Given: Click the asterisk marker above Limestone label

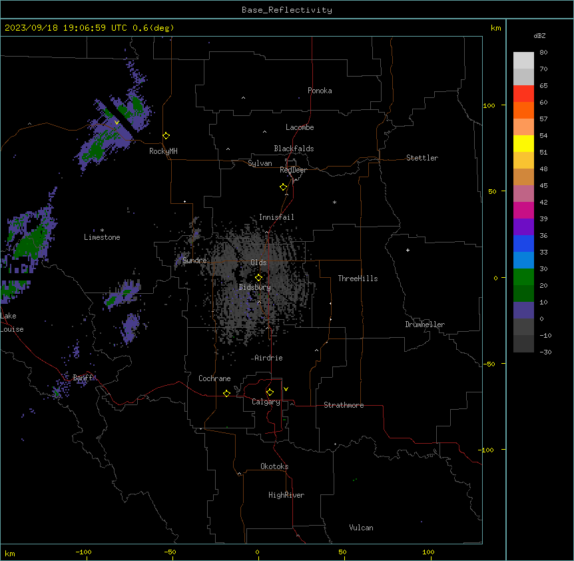Looking at the screenshot, I should point(102,230).
